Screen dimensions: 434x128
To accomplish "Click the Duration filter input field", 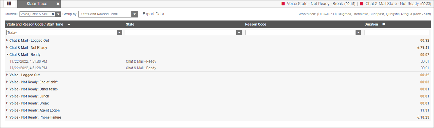I will point(397,33).
